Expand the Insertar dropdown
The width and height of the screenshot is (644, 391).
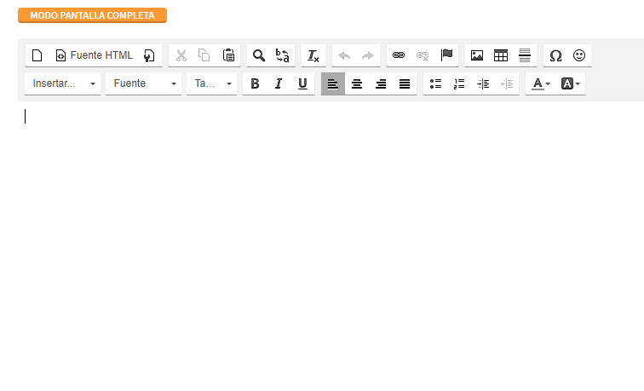coord(62,83)
